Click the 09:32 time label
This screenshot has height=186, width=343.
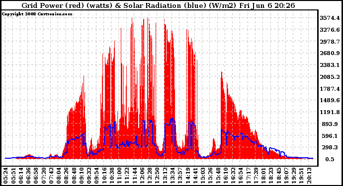[x=89, y=176]
